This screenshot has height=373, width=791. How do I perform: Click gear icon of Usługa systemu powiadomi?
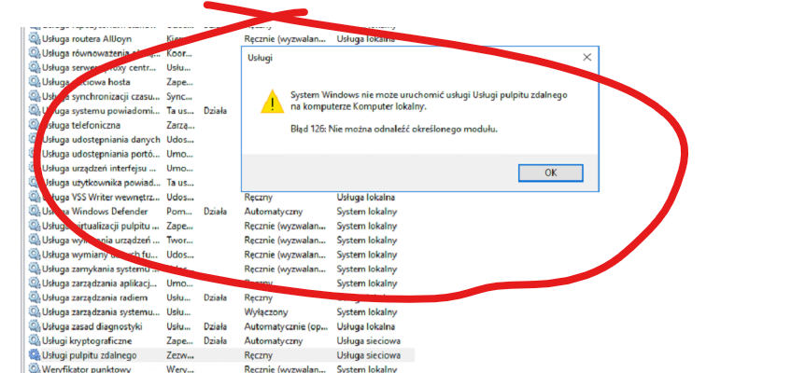35,110
